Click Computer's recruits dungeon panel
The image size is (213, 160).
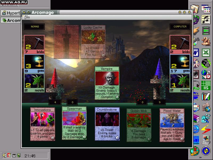coord(180,83)
